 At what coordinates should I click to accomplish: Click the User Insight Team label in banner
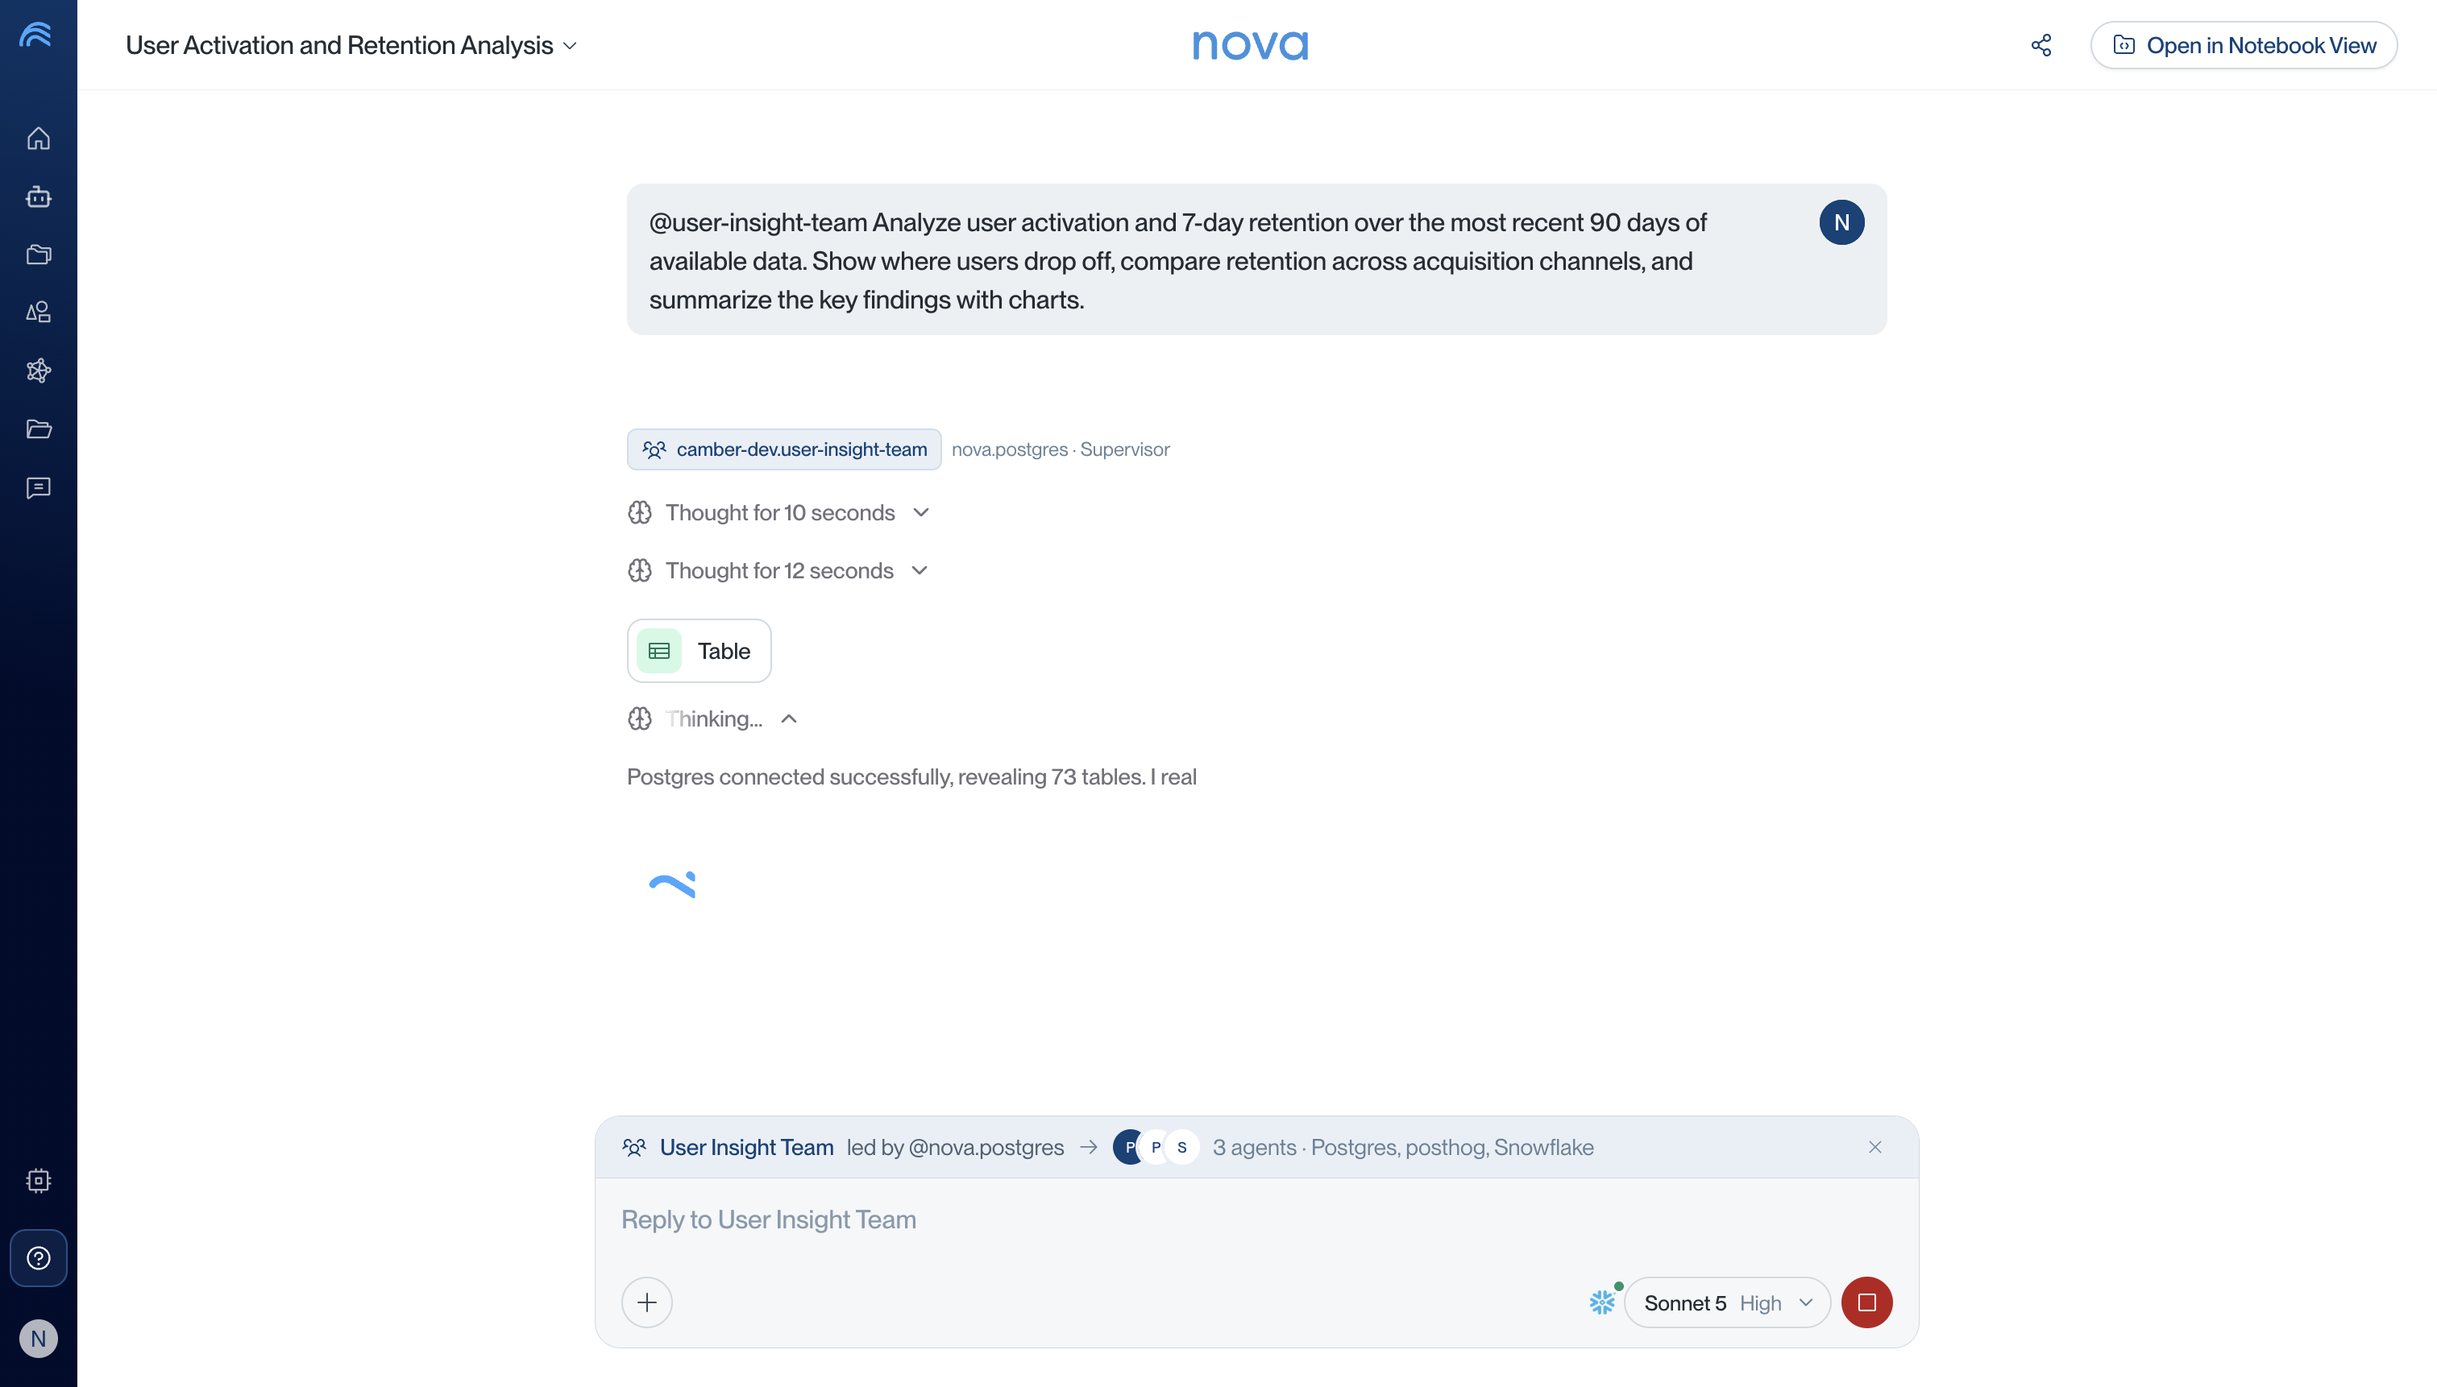click(x=746, y=1147)
